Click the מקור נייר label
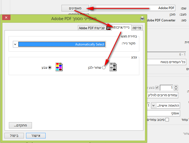The height and width of the screenshot is (143, 189). 129,43
